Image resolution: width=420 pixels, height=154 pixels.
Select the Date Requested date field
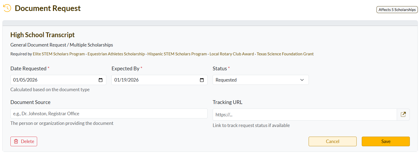(x=53, y=80)
